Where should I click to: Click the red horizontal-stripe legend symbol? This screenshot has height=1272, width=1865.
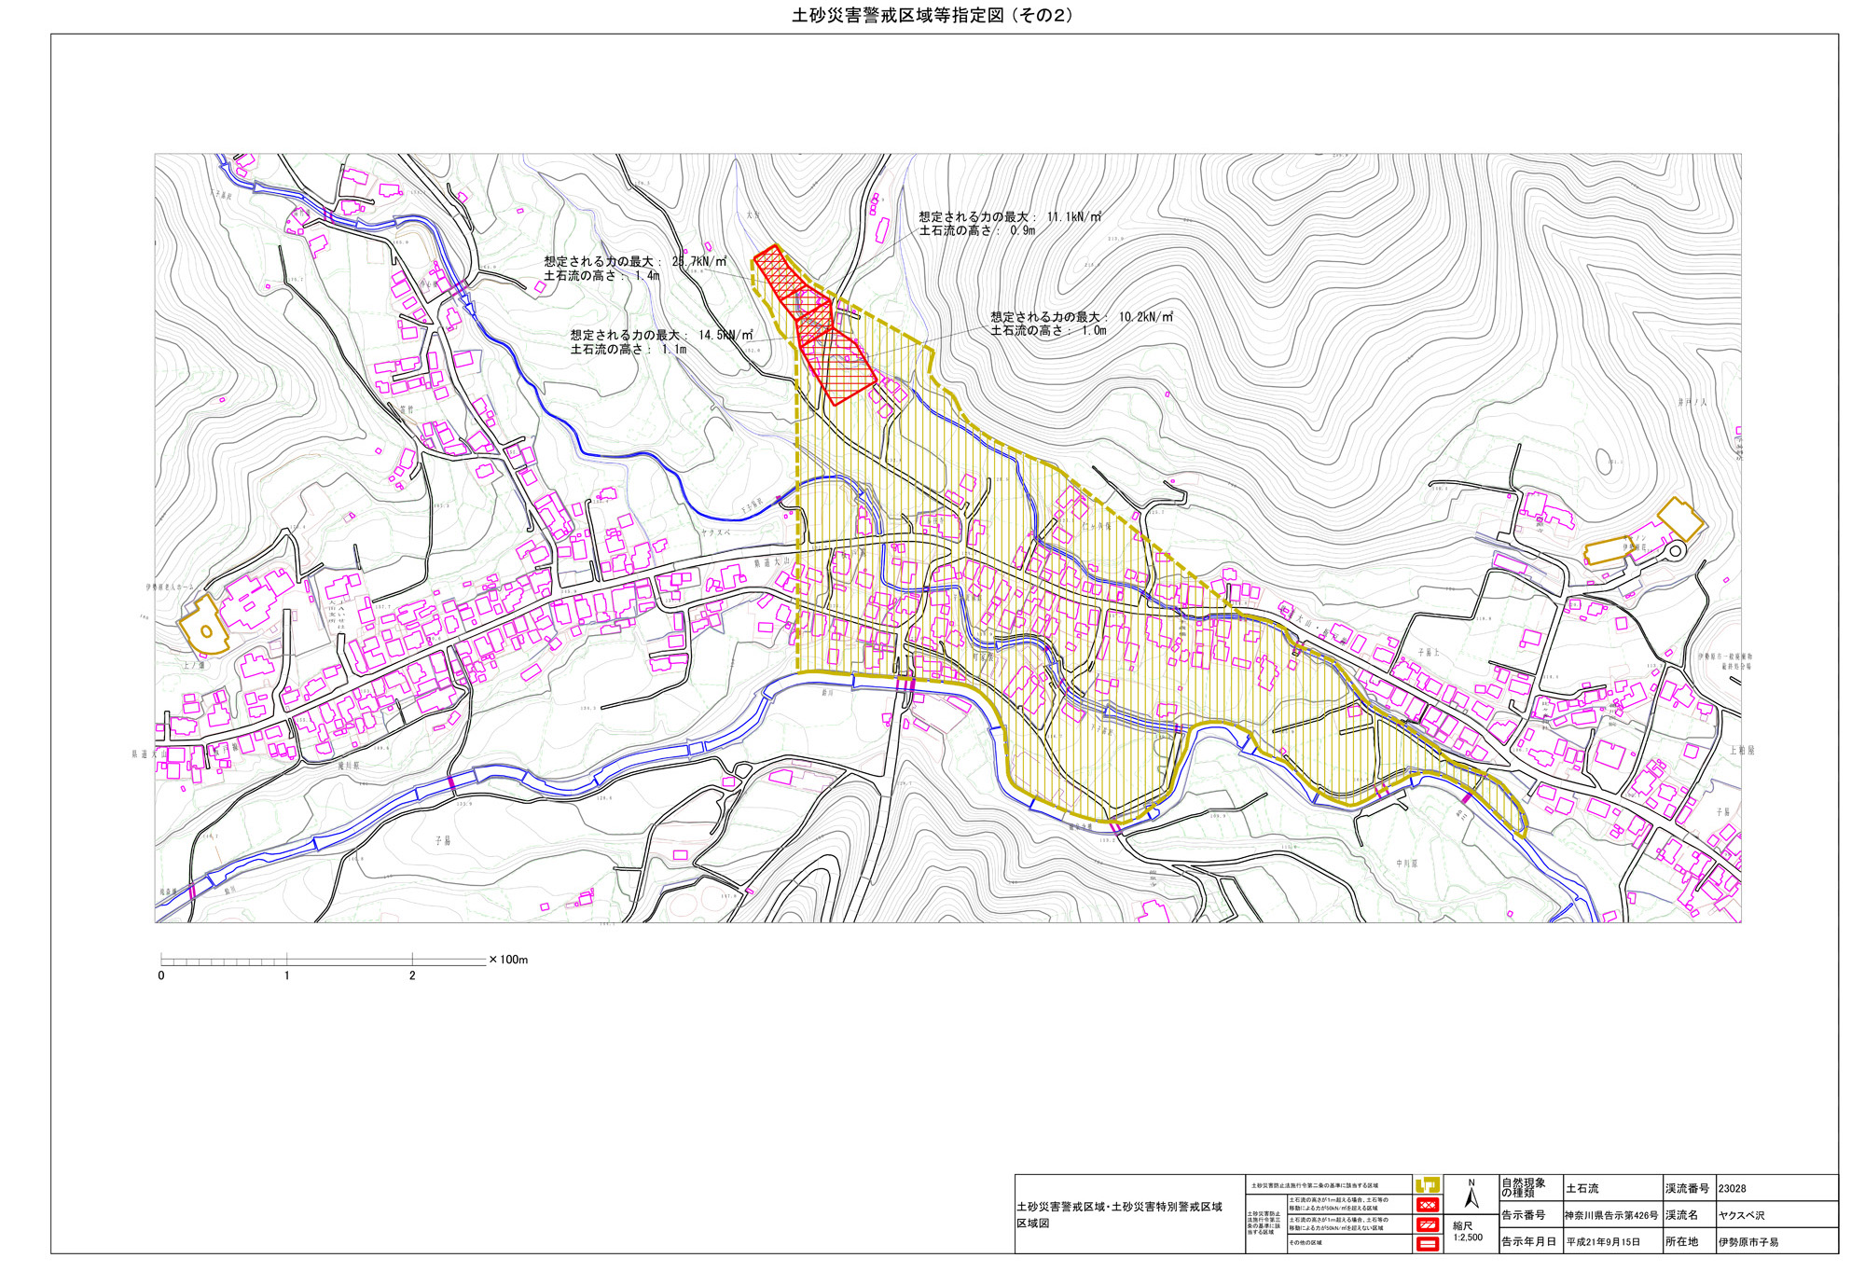(x=1427, y=1243)
